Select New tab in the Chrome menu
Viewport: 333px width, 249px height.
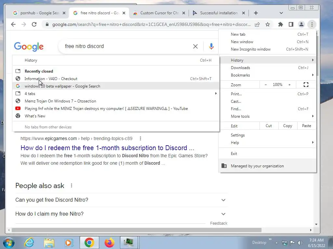[267, 34]
